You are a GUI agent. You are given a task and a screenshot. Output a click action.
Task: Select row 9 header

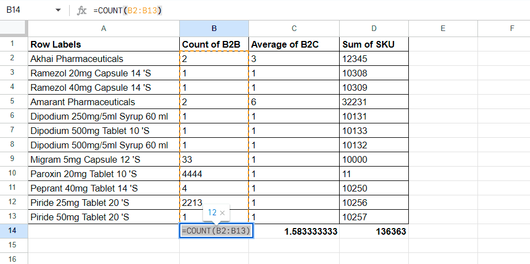click(14, 159)
